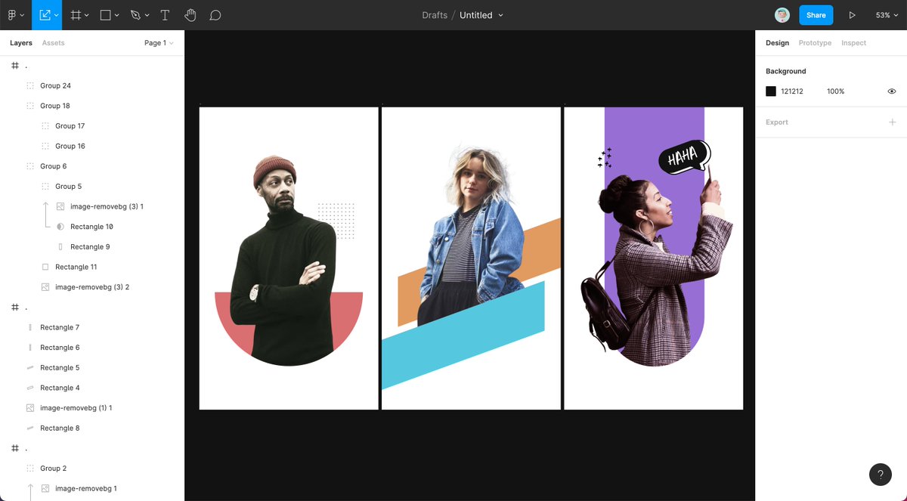
Task: Open the comment tool
Action: [x=215, y=14]
